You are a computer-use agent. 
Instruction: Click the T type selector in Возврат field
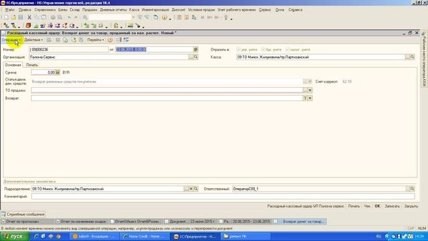tap(305, 98)
